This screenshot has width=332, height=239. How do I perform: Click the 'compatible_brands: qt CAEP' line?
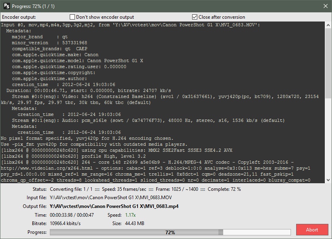coord(49,49)
